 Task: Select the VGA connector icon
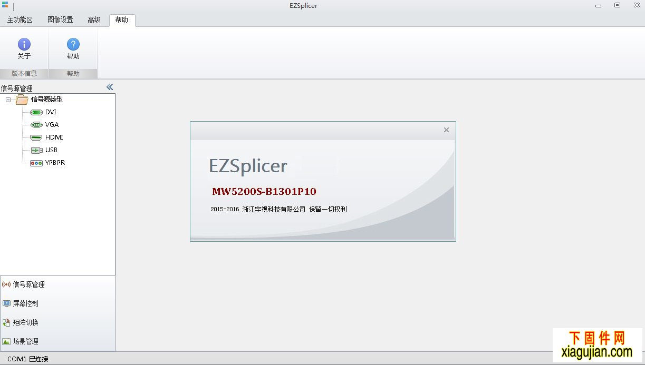pos(36,125)
